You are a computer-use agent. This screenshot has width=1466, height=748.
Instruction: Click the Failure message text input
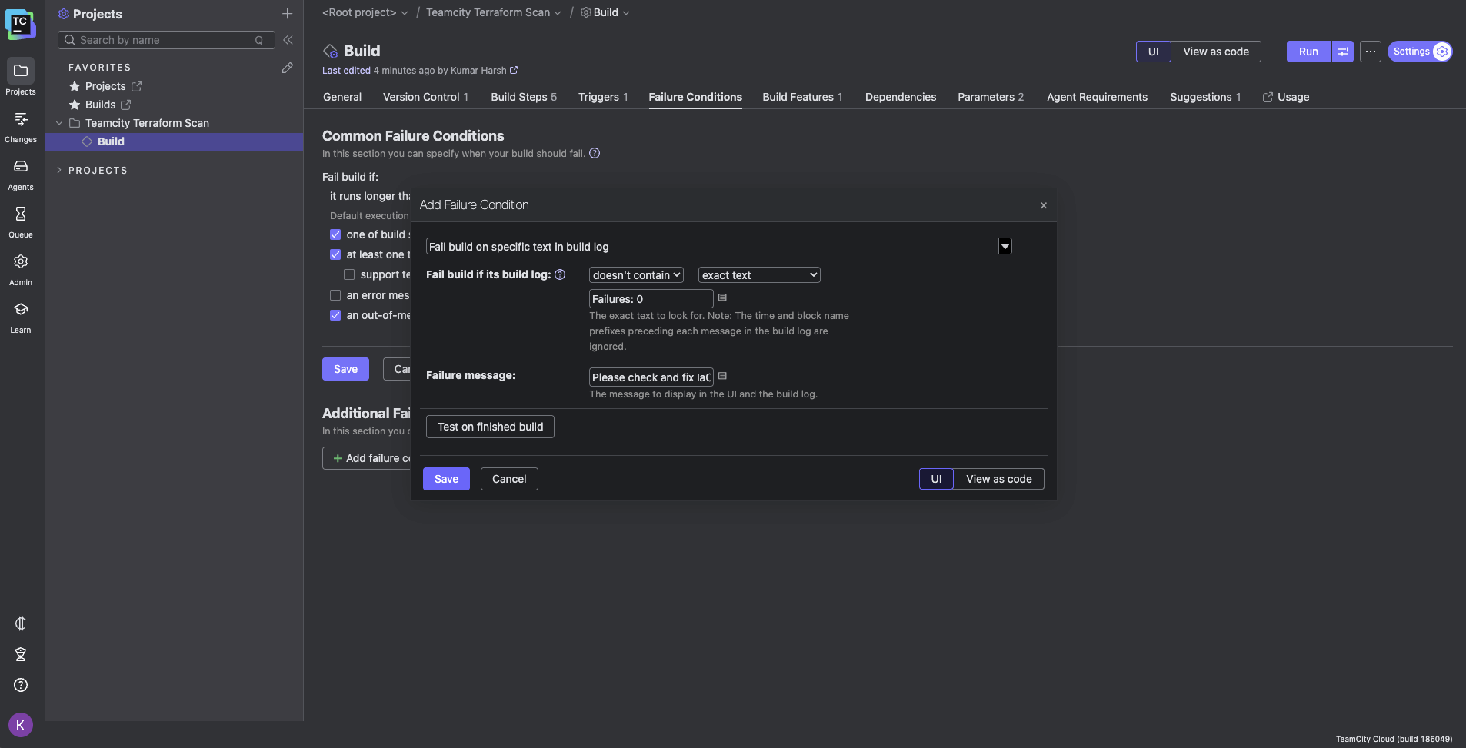click(651, 377)
